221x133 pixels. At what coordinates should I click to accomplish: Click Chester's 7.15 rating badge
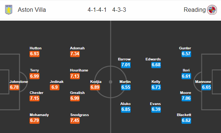35,98
